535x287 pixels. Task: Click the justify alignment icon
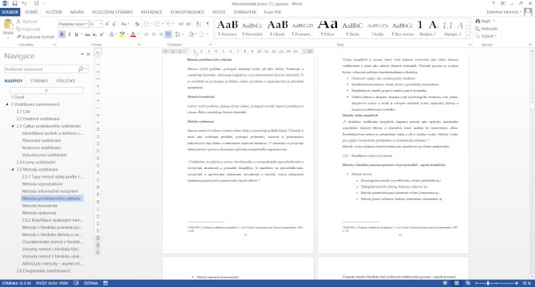click(168, 34)
